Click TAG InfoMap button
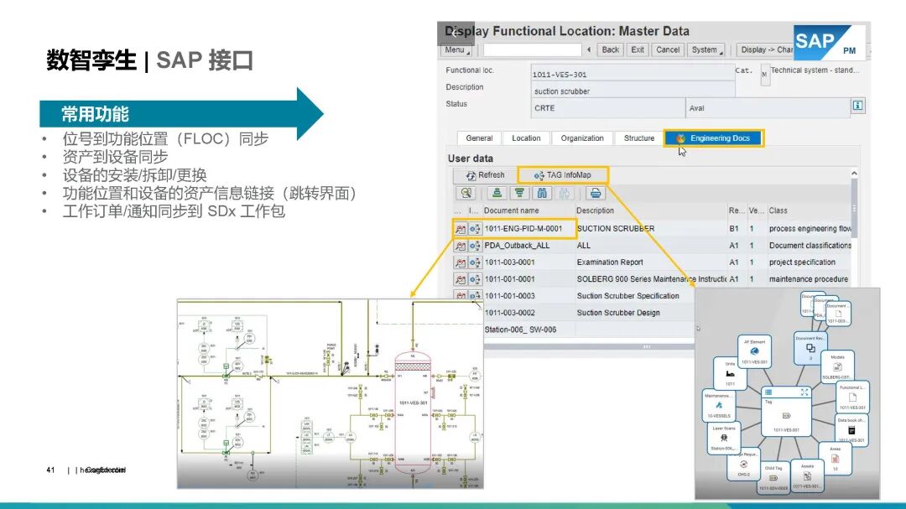906x509 pixels. click(563, 175)
